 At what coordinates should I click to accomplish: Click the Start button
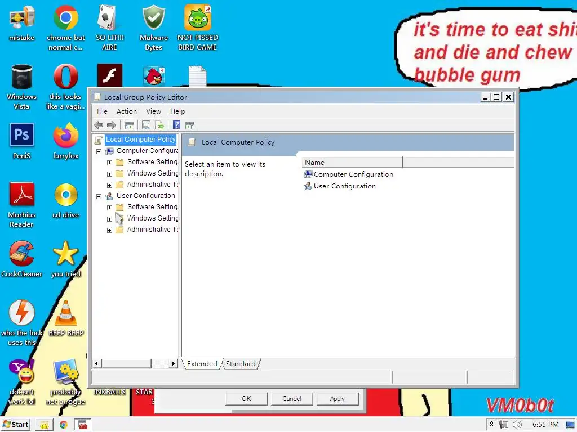coord(16,425)
